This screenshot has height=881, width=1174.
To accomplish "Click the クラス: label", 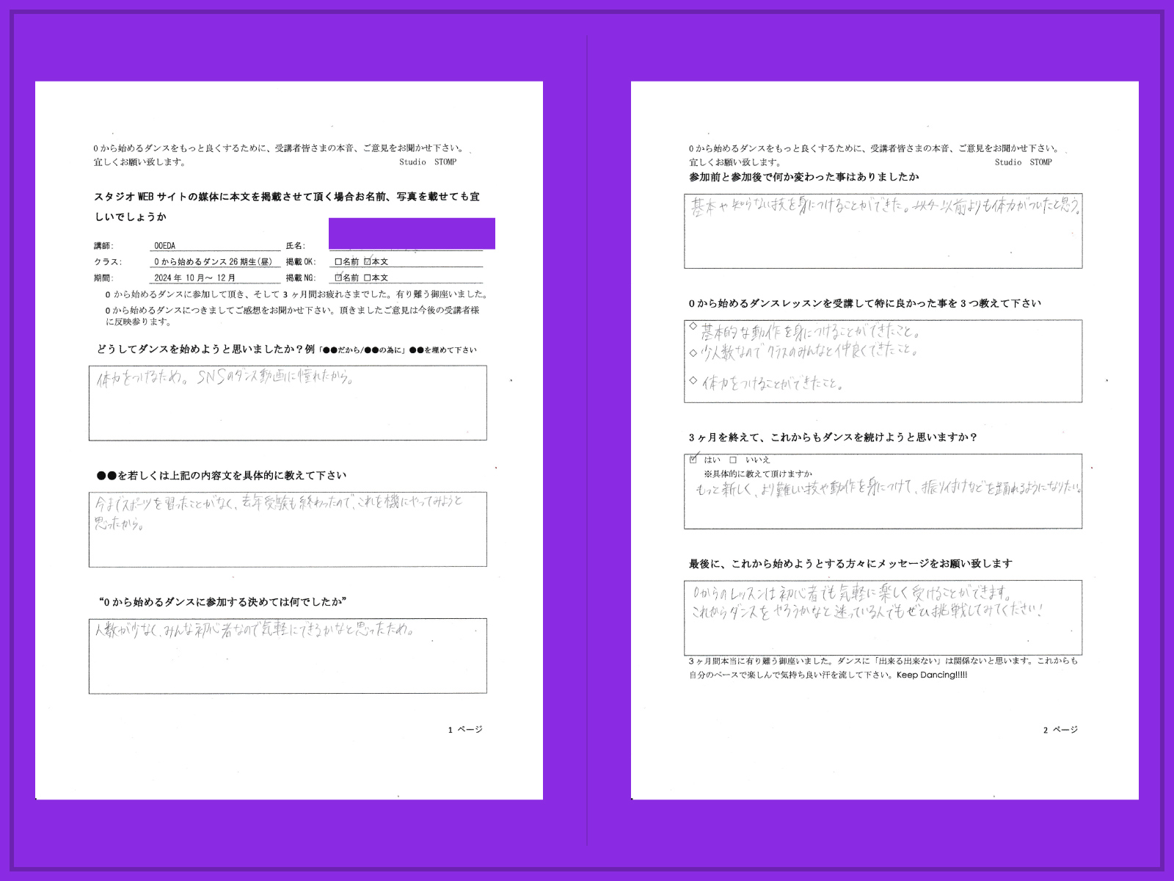I will [108, 262].
